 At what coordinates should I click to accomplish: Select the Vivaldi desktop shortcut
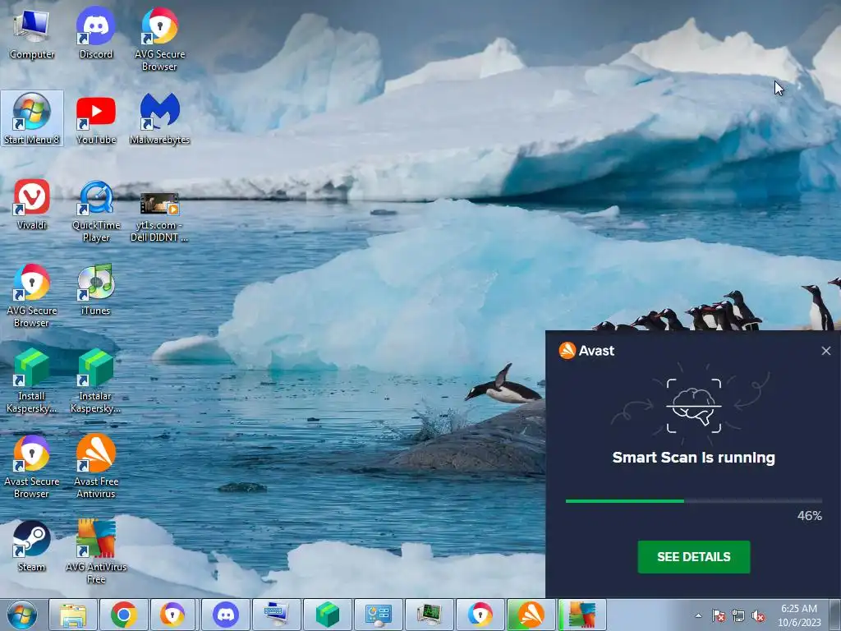point(32,205)
